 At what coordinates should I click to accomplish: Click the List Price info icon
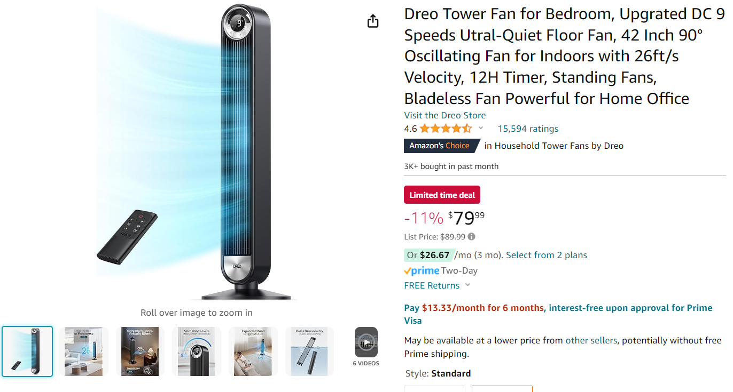[x=471, y=237]
